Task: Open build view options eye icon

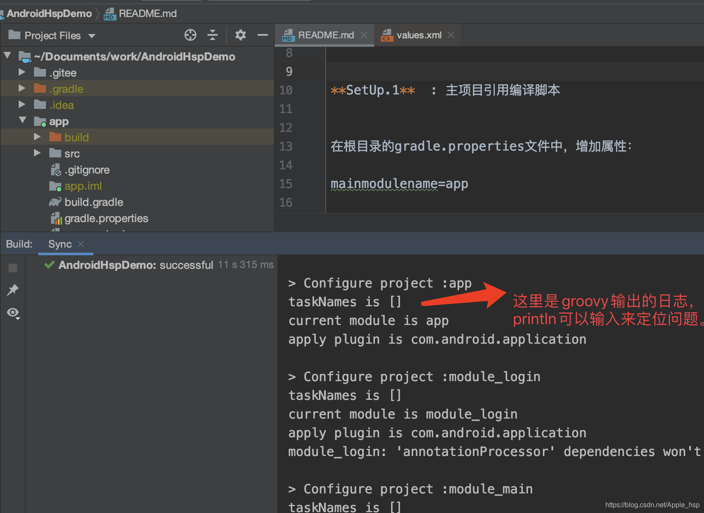Action: [13, 313]
